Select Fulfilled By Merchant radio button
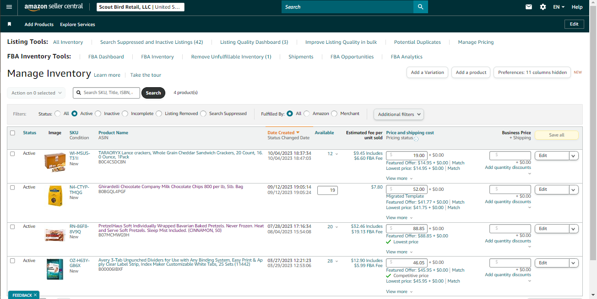The height and width of the screenshot is (299, 597). (x=334, y=114)
